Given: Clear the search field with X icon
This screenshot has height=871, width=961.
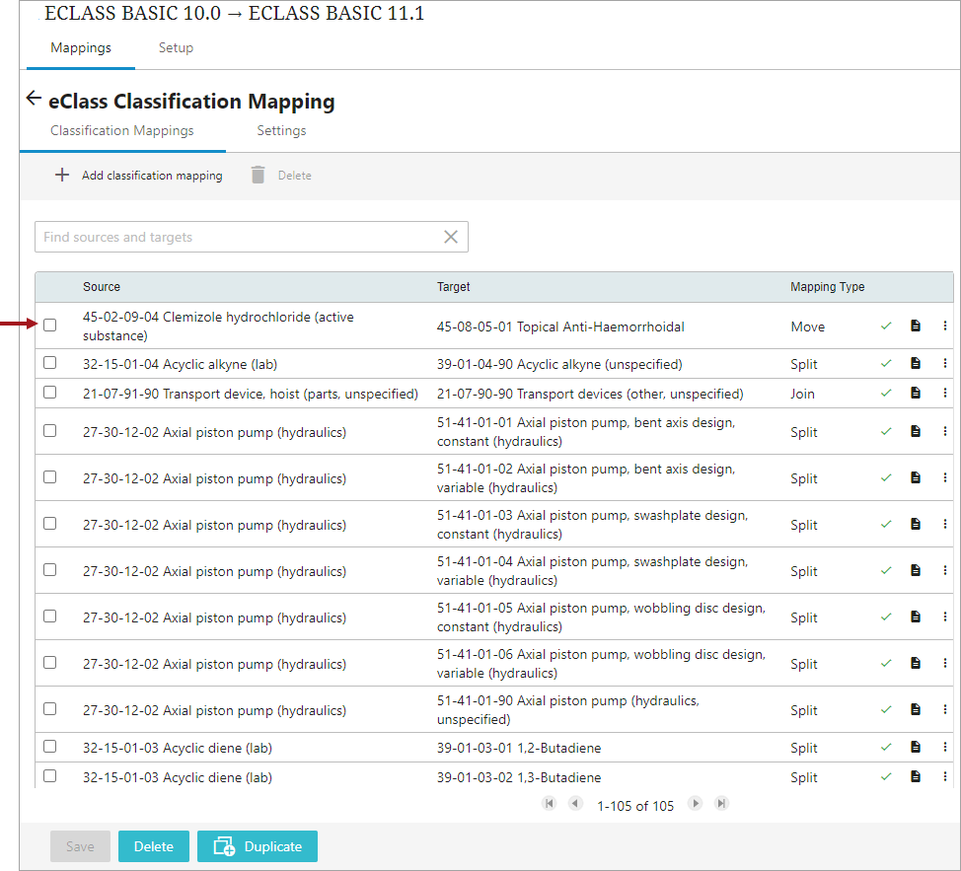Looking at the screenshot, I should 451,237.
